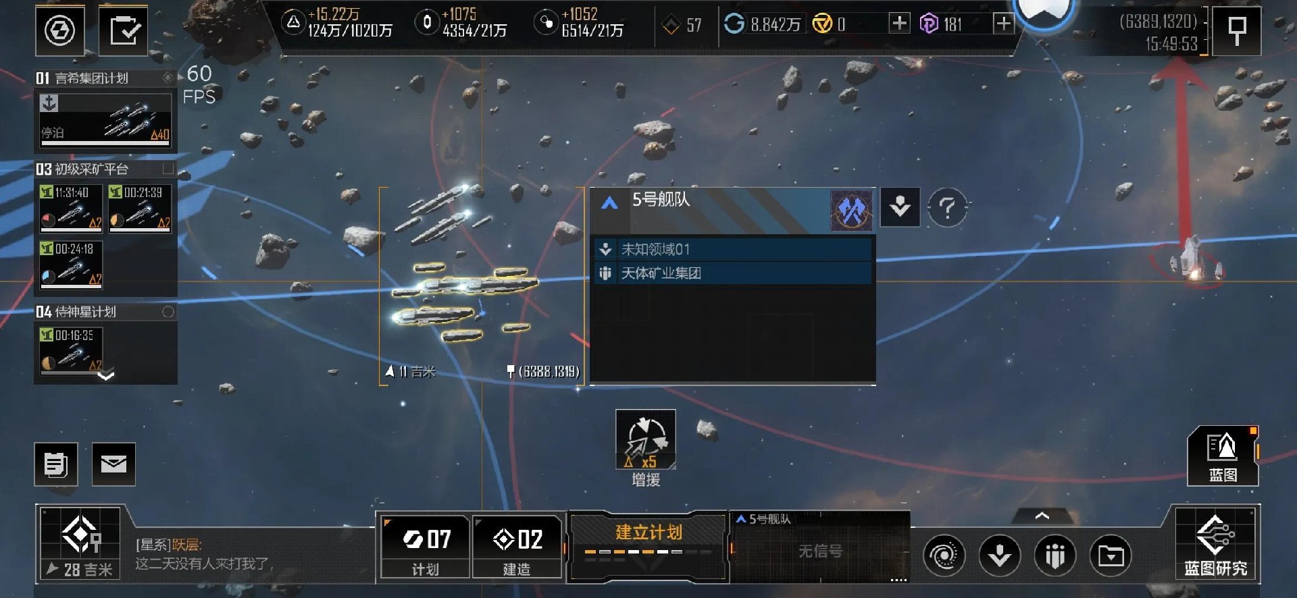The width and height of the screenshot is (1297, 598).
Task: Click the 停泊 fleet progress bar card
Action: pyautogui.click(x=105, y=120)
